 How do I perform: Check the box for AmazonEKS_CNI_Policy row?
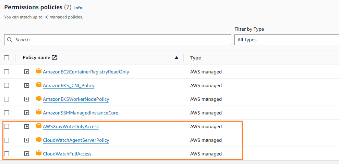pyautogui.click(x=7, y=85)
